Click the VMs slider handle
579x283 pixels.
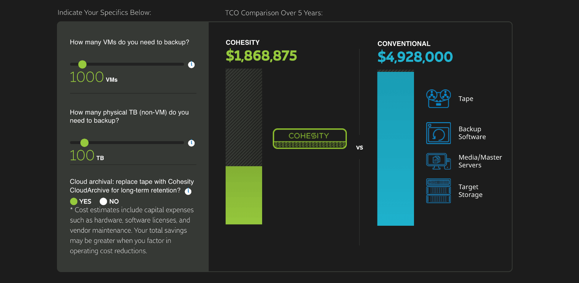(x=83, y=65)
